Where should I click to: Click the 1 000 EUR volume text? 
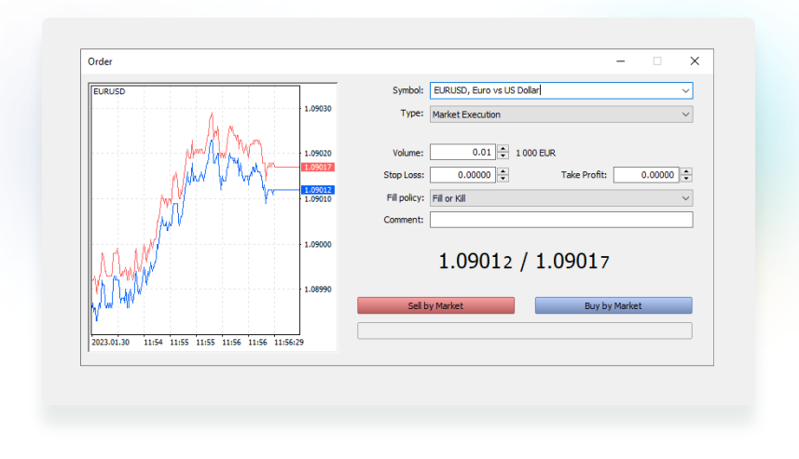[535, 153]
